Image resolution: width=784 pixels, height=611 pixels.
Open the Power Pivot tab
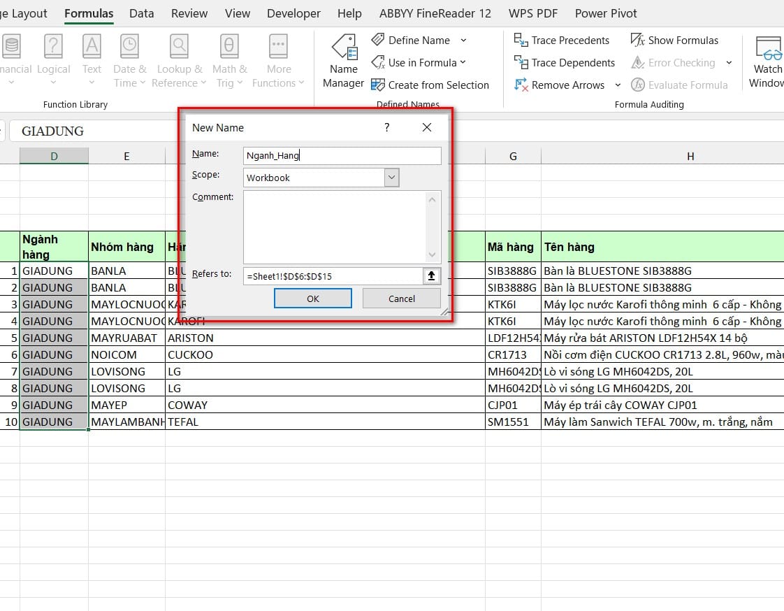click(605, 13)
